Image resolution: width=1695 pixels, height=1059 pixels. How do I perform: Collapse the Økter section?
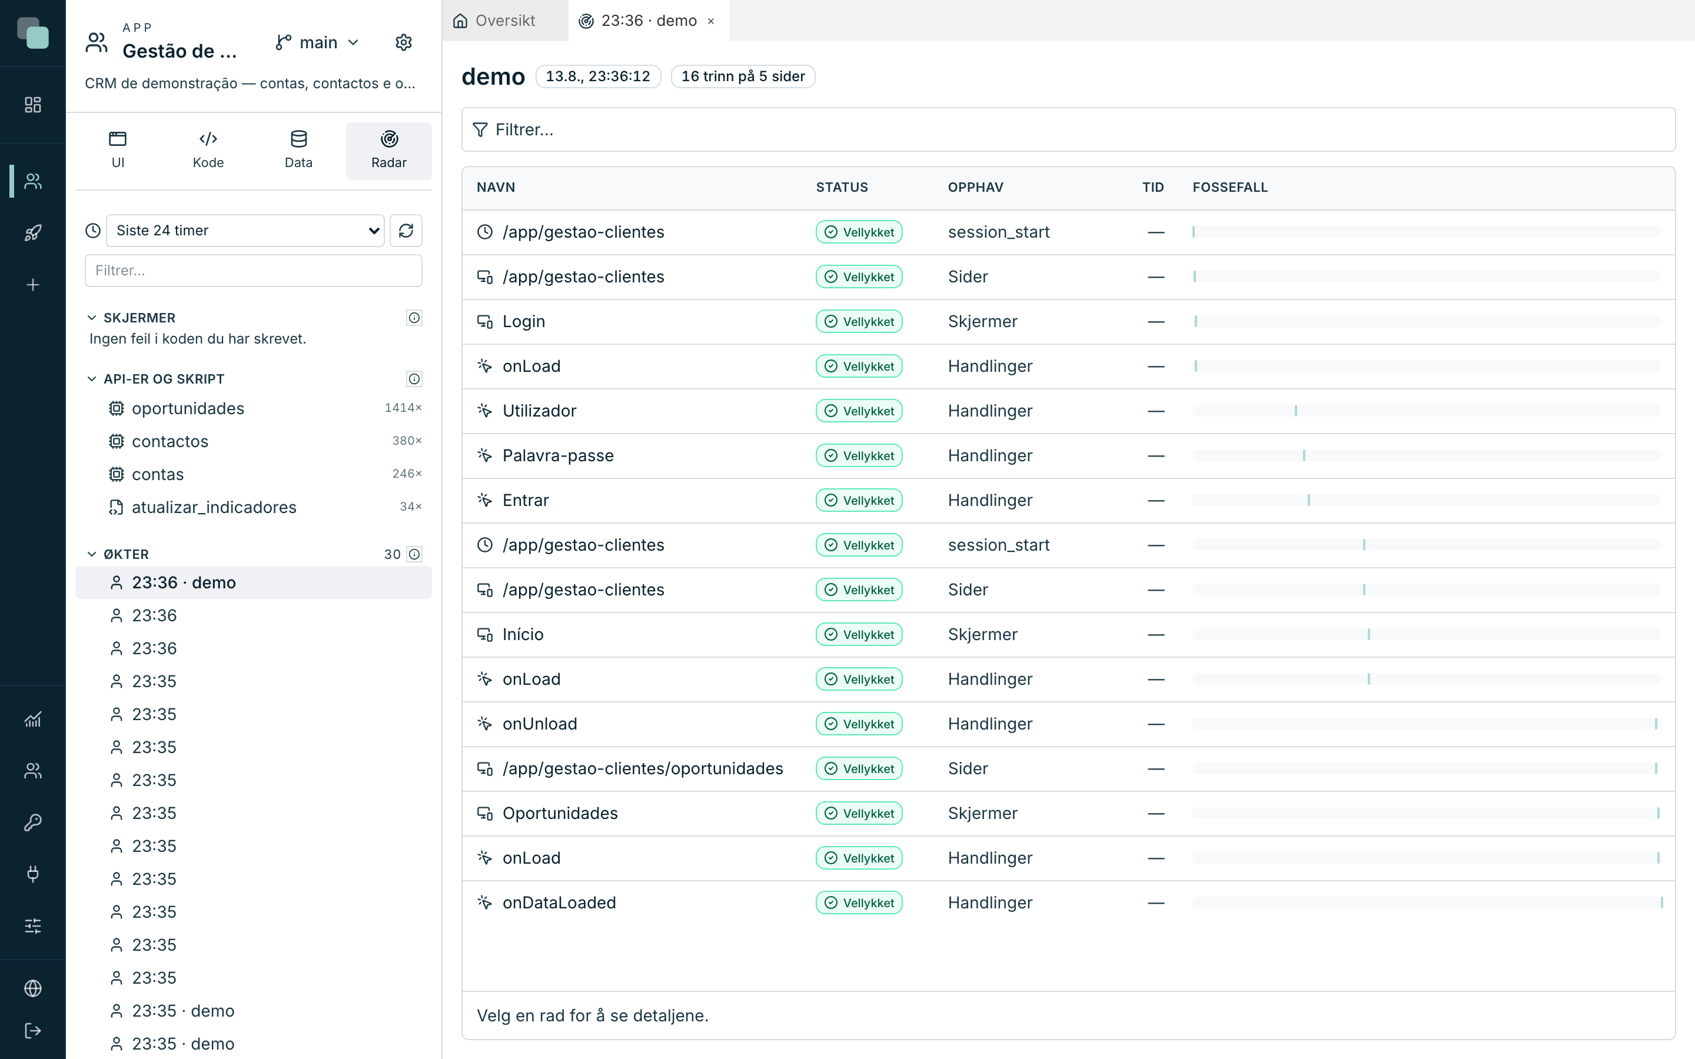(x=91, y=554)
